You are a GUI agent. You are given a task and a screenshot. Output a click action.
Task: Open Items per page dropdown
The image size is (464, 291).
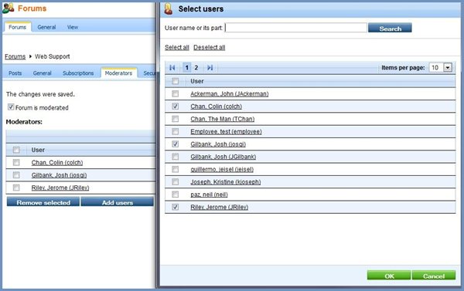coord(448,67)
